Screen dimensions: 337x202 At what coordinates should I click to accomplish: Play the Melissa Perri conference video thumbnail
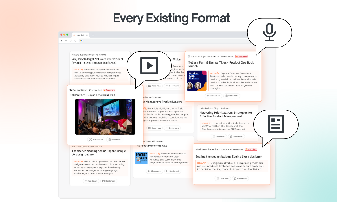(105, 117)
